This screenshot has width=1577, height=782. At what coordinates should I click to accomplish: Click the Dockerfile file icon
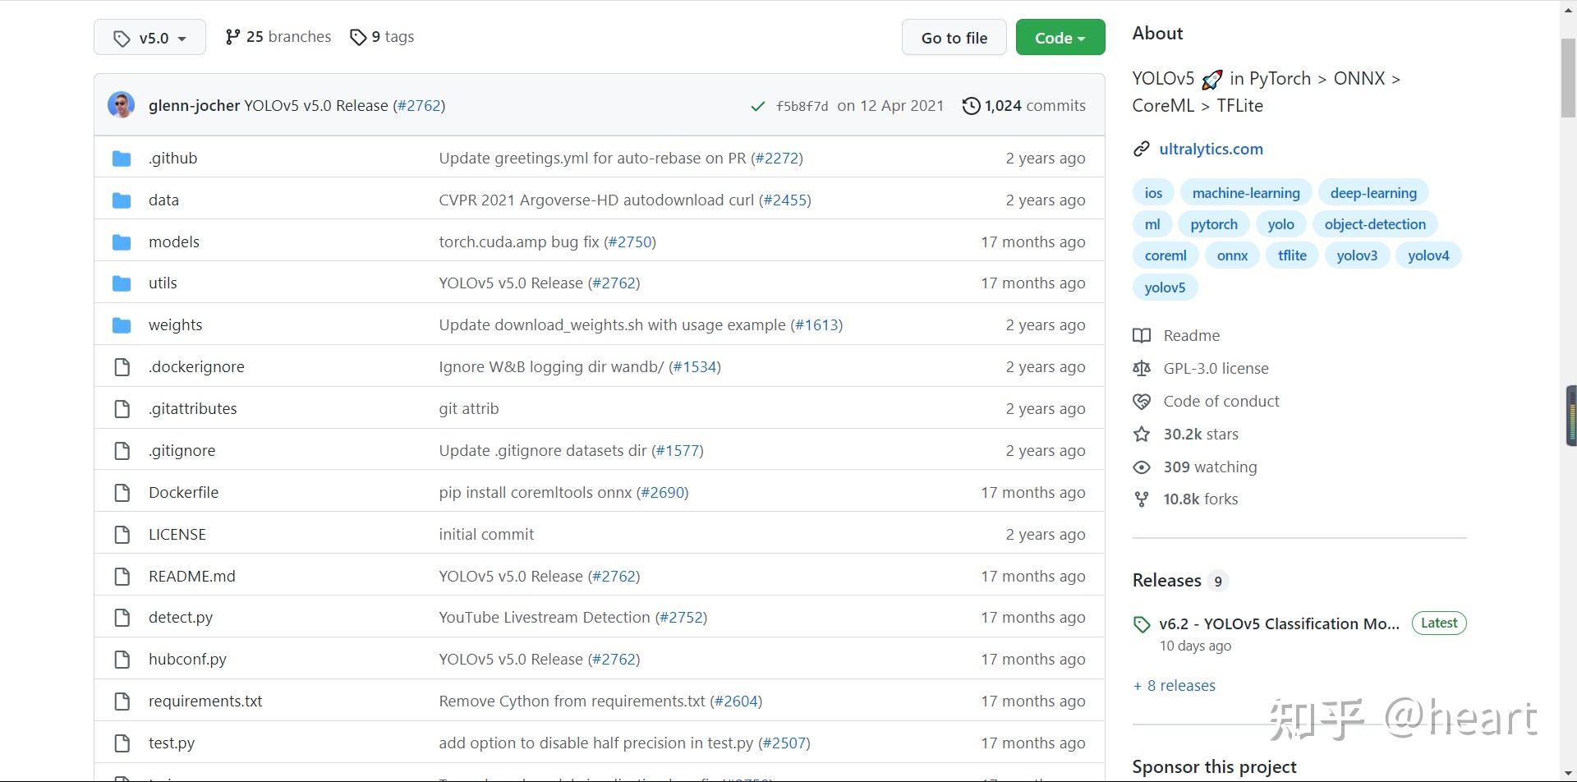click(122, 493)
